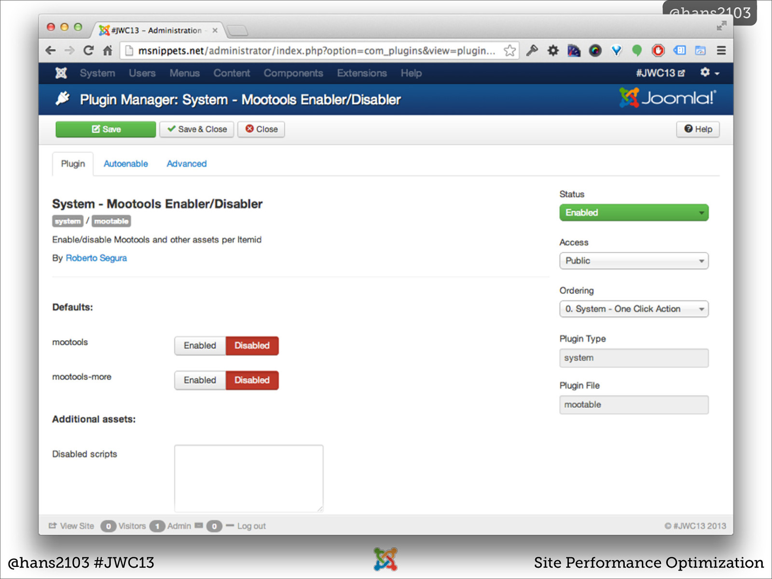
Task: Click the red stop-hand extension icon
Action: 658,50
